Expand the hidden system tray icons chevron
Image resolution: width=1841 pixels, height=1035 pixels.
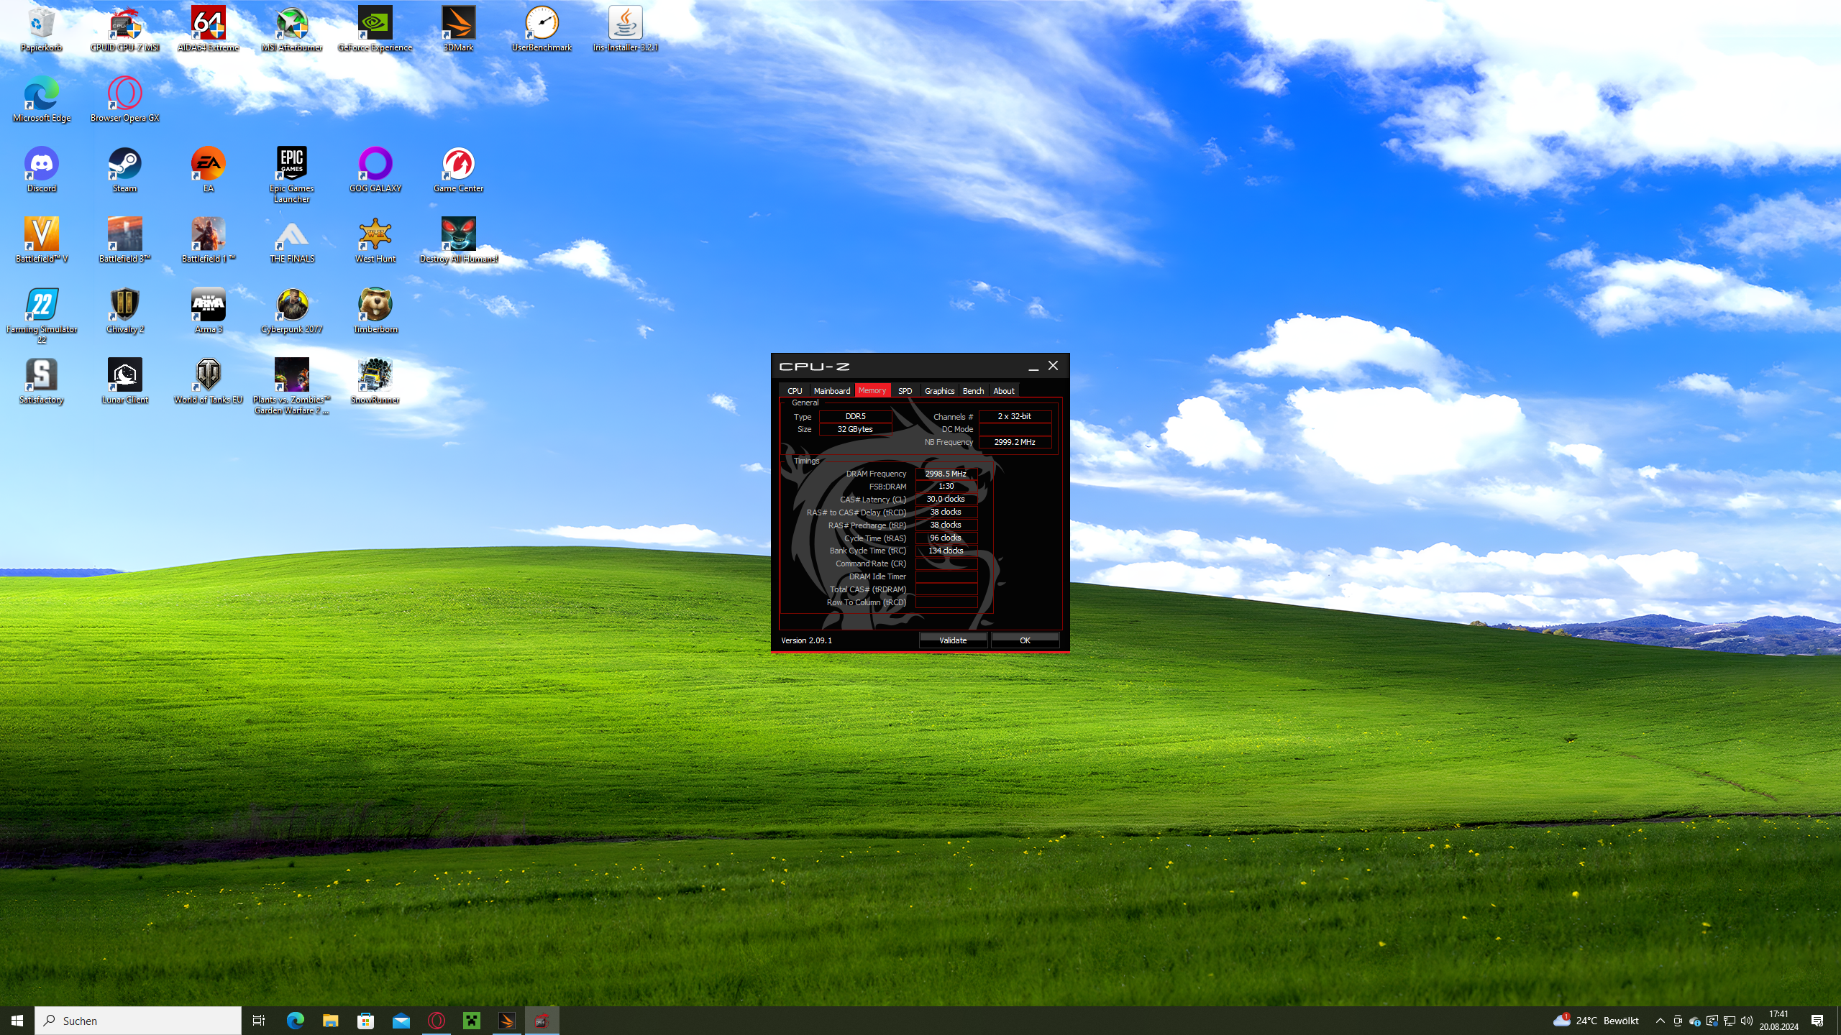[1660, 1021]
